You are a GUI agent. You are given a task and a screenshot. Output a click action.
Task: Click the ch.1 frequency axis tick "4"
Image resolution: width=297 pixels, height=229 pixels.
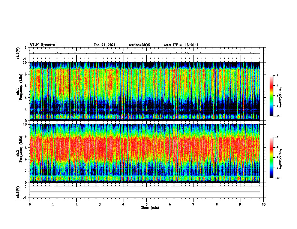click(26, 98)
